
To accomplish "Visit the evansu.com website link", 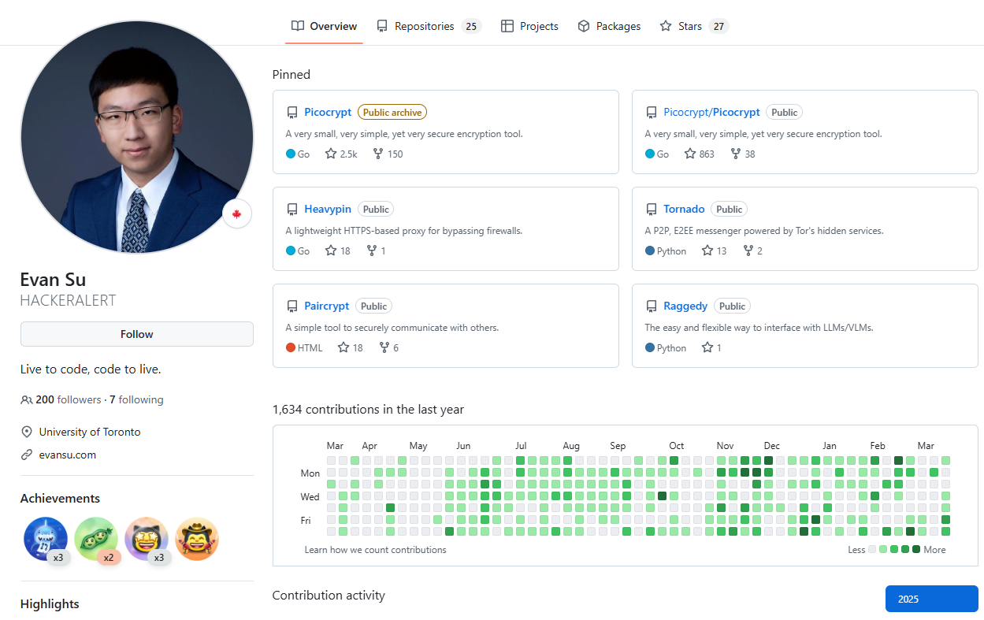I will pyautogui.click(x=68, y=455).
